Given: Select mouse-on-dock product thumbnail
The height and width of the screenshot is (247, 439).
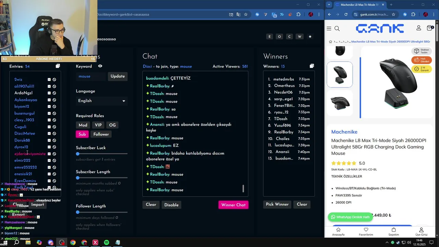Looking at the screenshot, I should (x=340, y=74).
